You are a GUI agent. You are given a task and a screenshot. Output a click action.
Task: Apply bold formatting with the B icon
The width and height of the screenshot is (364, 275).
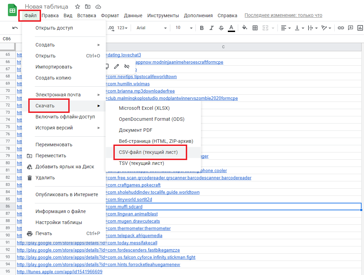pyautogui.click(x=202, y=28)
